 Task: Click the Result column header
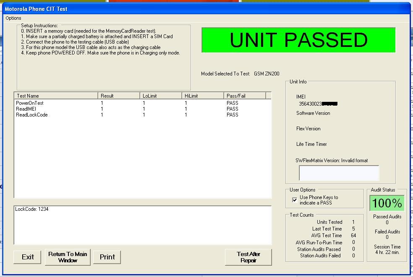(x=119, y=96)
